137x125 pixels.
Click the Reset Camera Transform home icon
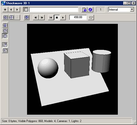click(x=5, y=17)
